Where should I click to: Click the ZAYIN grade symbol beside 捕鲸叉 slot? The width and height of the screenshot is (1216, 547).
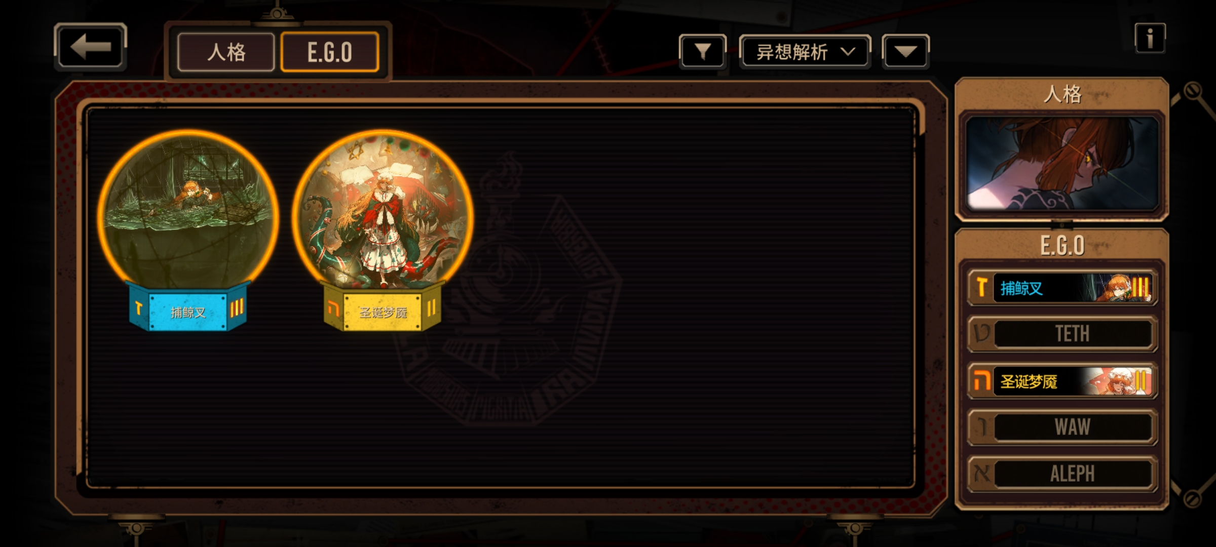click(x=981, y=287)
